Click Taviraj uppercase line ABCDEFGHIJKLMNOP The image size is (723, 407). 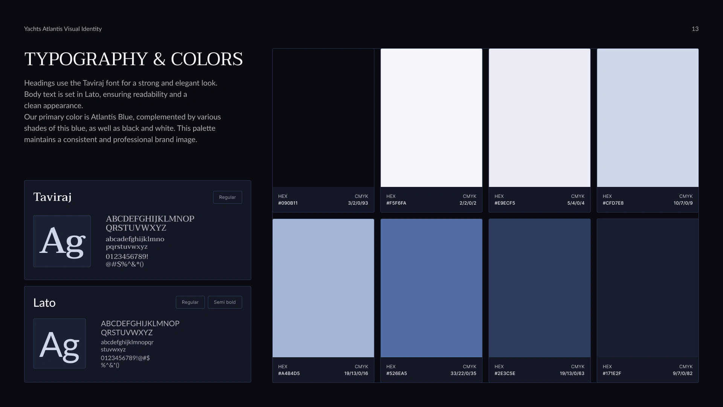pyautogui.click(x=150, y=219)
